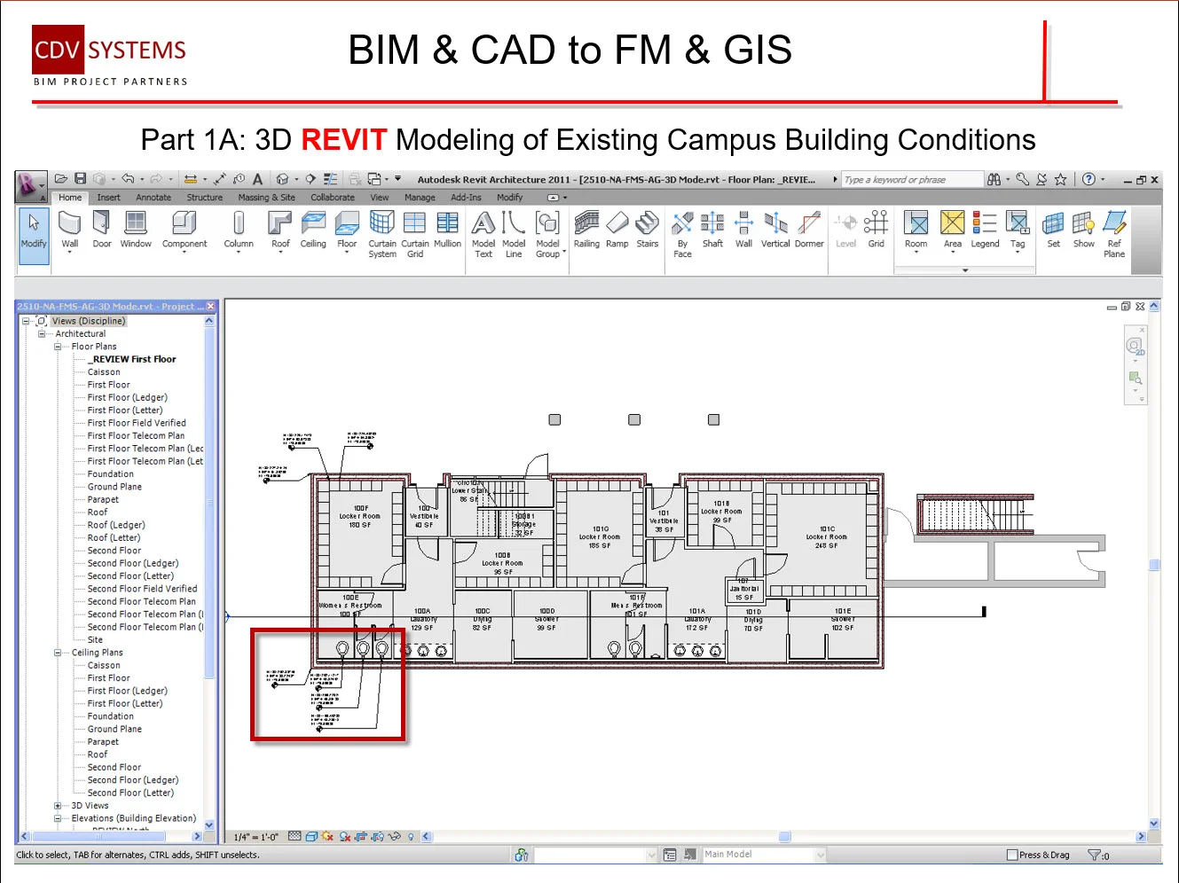The image size is (1179, 883).
Task: Switch to the Insert ribbon tab
Action: coord(108,198)
